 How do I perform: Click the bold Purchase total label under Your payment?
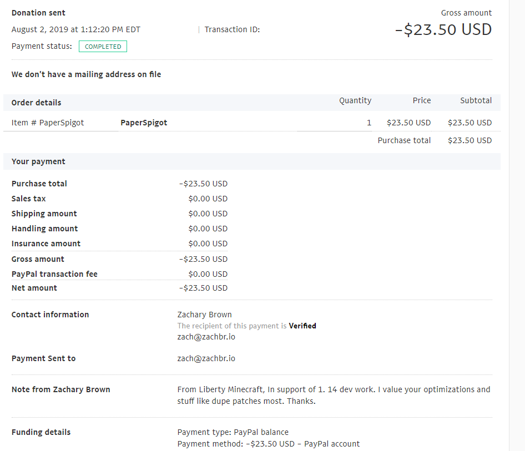pos(39,184)
